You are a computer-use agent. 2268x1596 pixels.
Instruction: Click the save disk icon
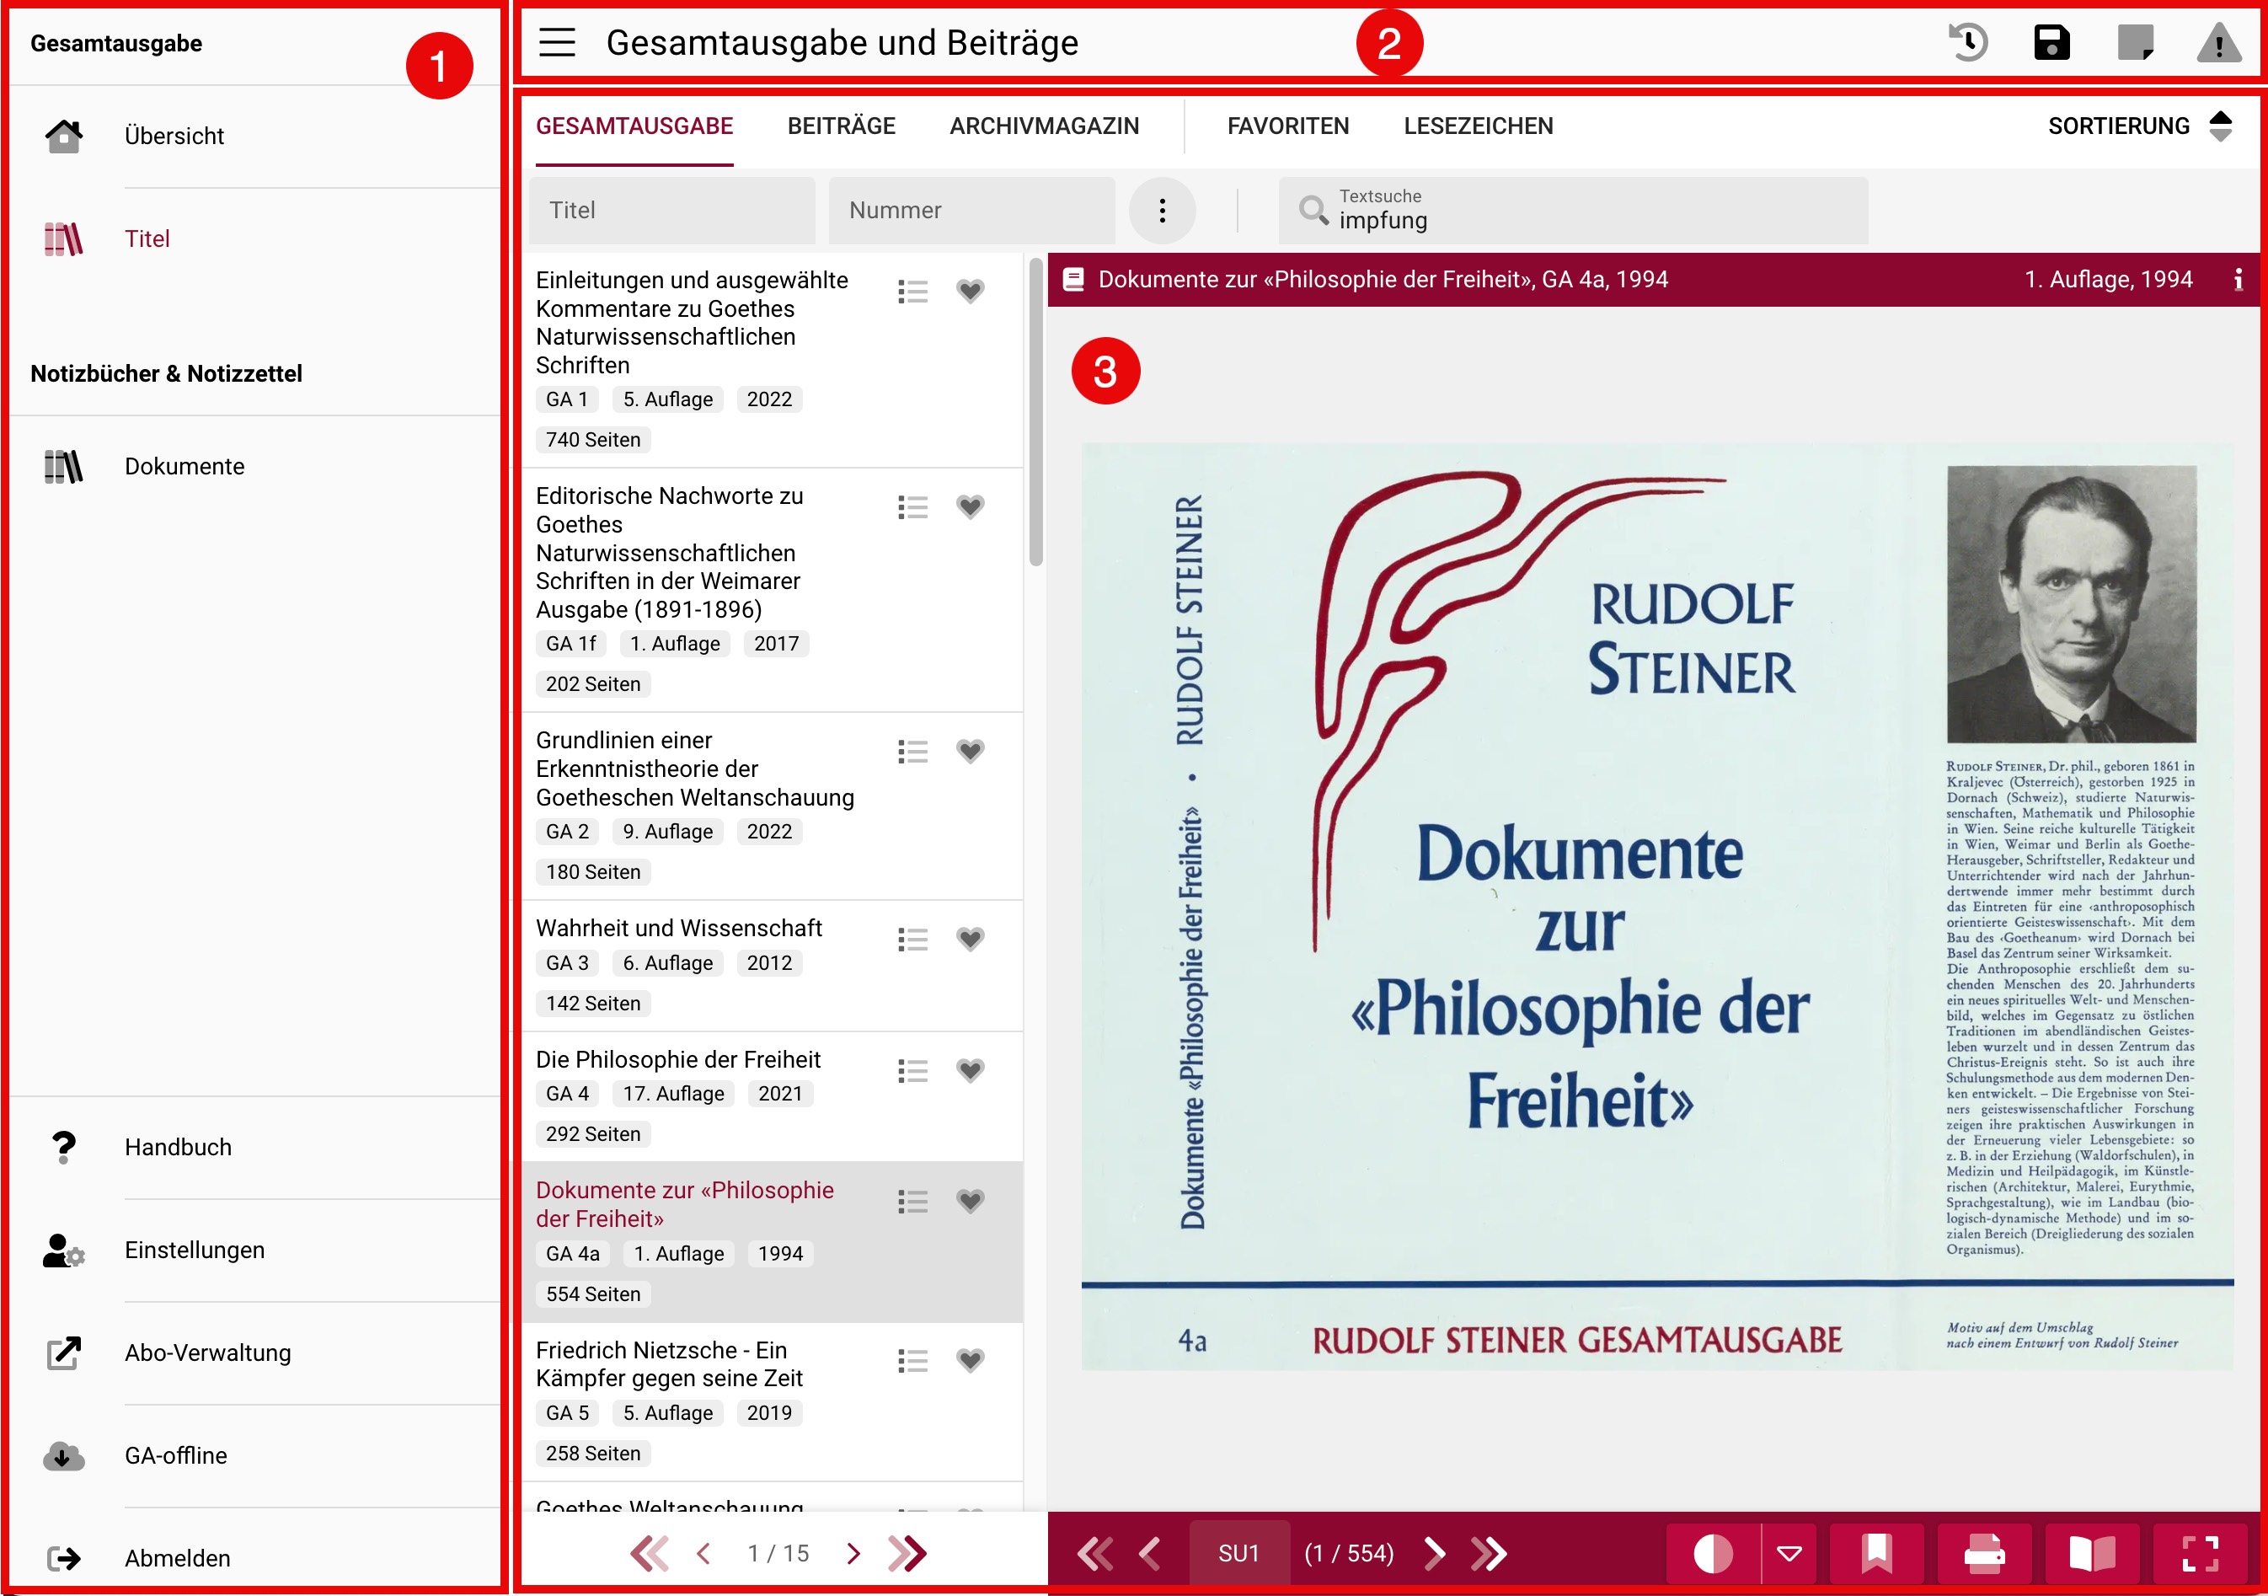(x=2051, y=42)
